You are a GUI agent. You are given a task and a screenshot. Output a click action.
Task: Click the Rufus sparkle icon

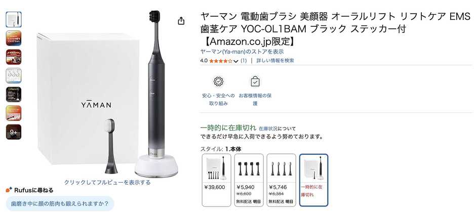(x=9, y=190)
